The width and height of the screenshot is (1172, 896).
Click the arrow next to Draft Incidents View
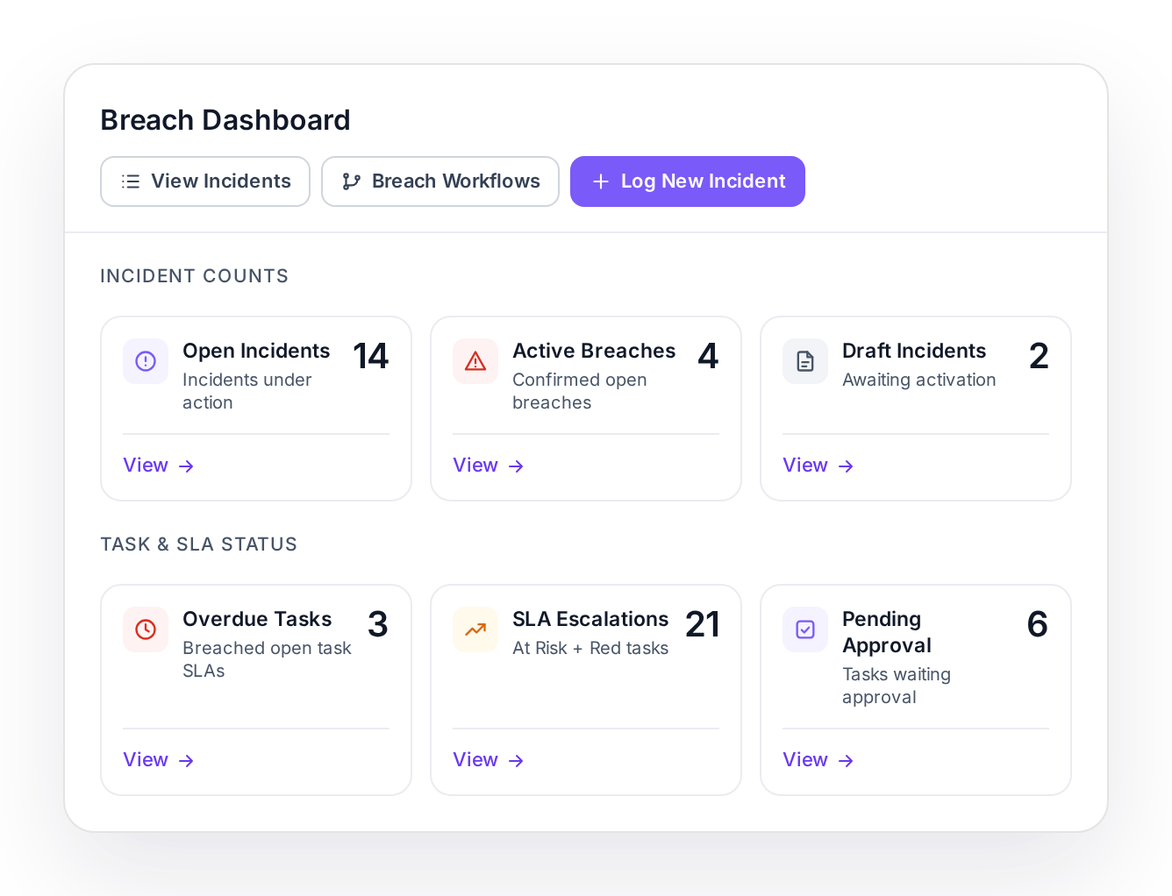point(846,466)
